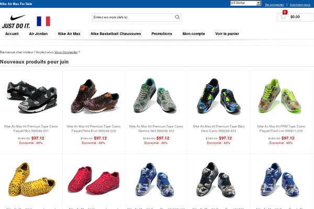
Task: Go to the Promotions page
Action: pos(162,34)
